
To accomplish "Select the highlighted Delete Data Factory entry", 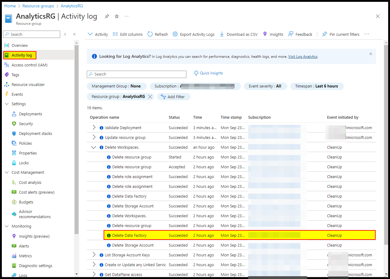I will [240, 235].
